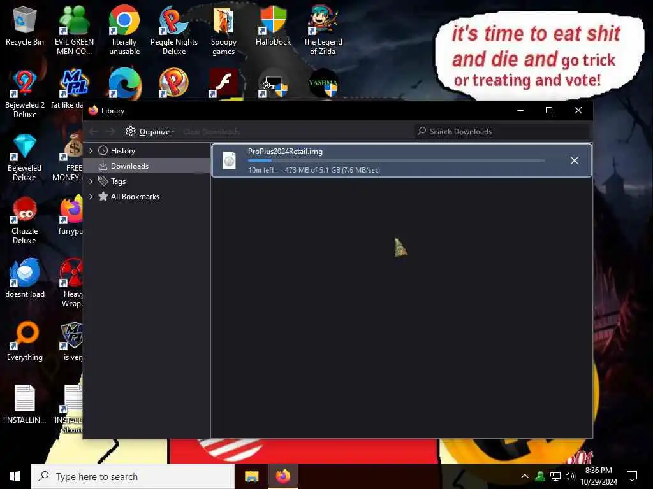This screenshot has width=653, height=489.
Task: Open the 'is very' MPL shield shortcut
Action: [x=73, y=341]
